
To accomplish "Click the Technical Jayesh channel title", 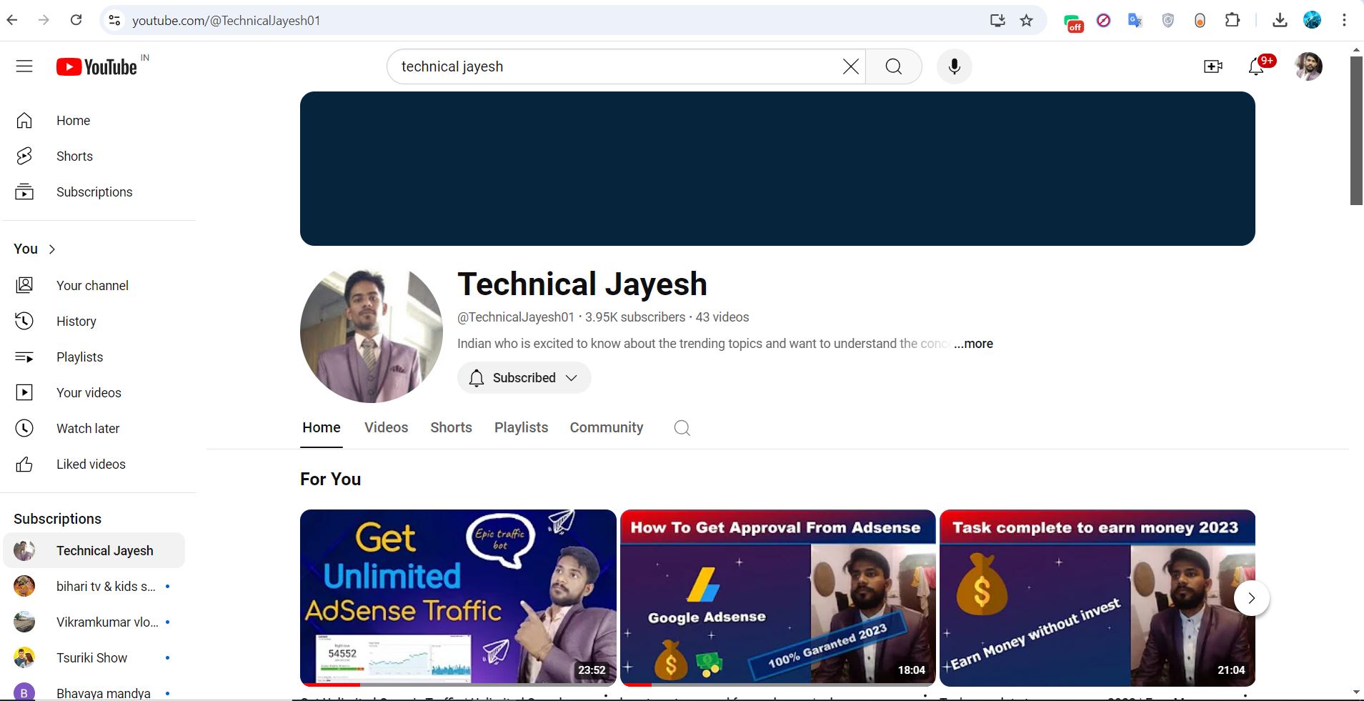I will tap(582, 284).
